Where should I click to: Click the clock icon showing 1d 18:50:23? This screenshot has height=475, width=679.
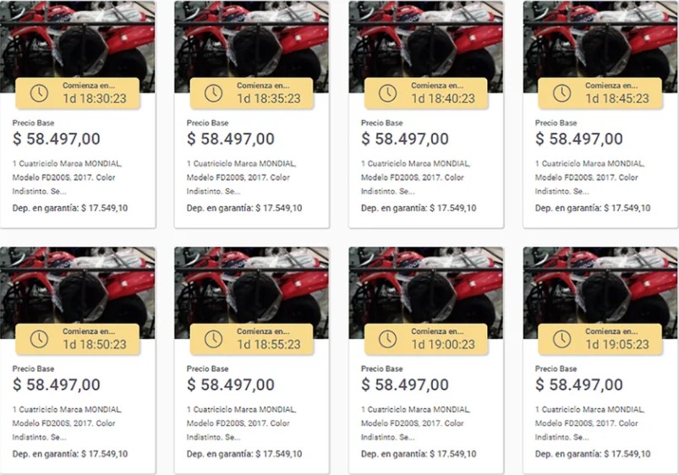(x=39, y=339)
